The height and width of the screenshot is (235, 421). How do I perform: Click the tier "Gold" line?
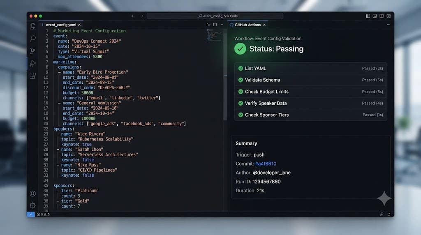point(73,201)
